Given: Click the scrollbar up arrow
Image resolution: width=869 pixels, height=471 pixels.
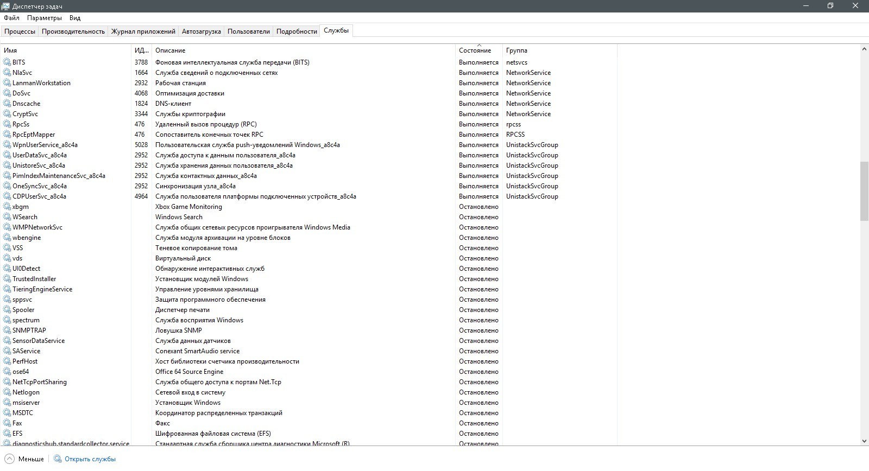Looking at the screenshot, I should coord(864,49).
